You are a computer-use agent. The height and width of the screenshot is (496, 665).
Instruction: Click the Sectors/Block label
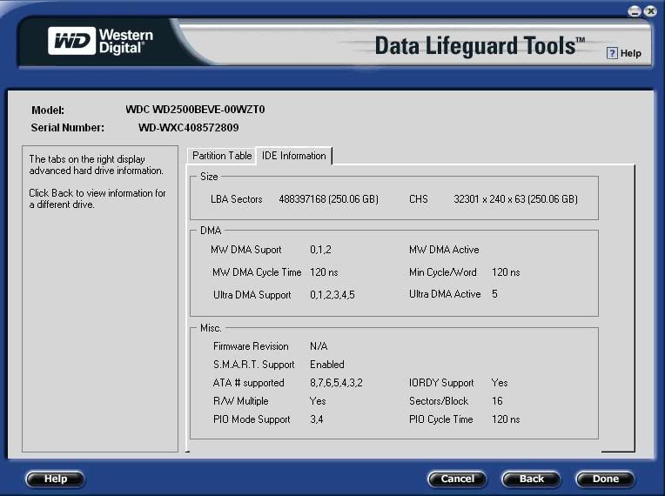439,401
